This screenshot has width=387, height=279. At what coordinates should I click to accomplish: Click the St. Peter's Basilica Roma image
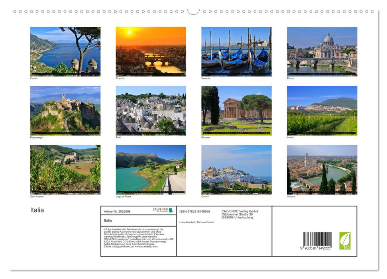pos(322,51)
